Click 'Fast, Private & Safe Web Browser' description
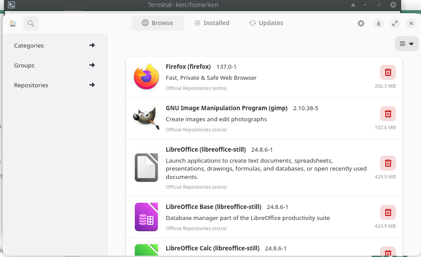The width and height of the screenshot is (421, 257). coord(211,78)
